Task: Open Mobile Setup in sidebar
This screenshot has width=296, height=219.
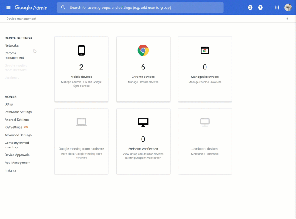Action: click(9, 104)
